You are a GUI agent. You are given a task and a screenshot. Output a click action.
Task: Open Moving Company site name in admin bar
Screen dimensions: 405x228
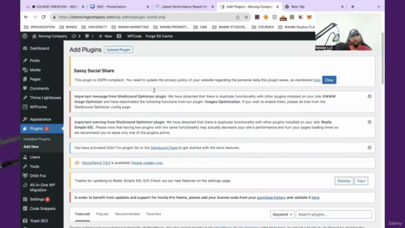49,36
